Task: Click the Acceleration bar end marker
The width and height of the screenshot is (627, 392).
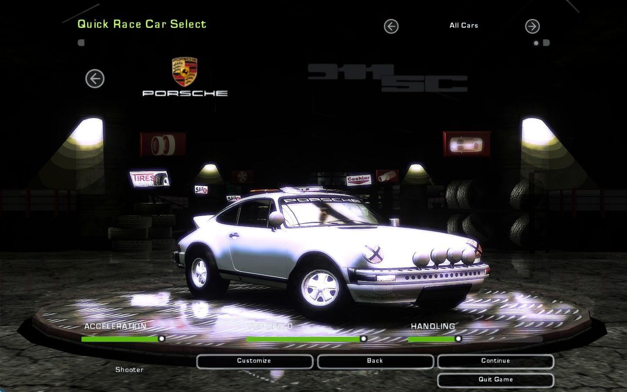Action: 162,338
